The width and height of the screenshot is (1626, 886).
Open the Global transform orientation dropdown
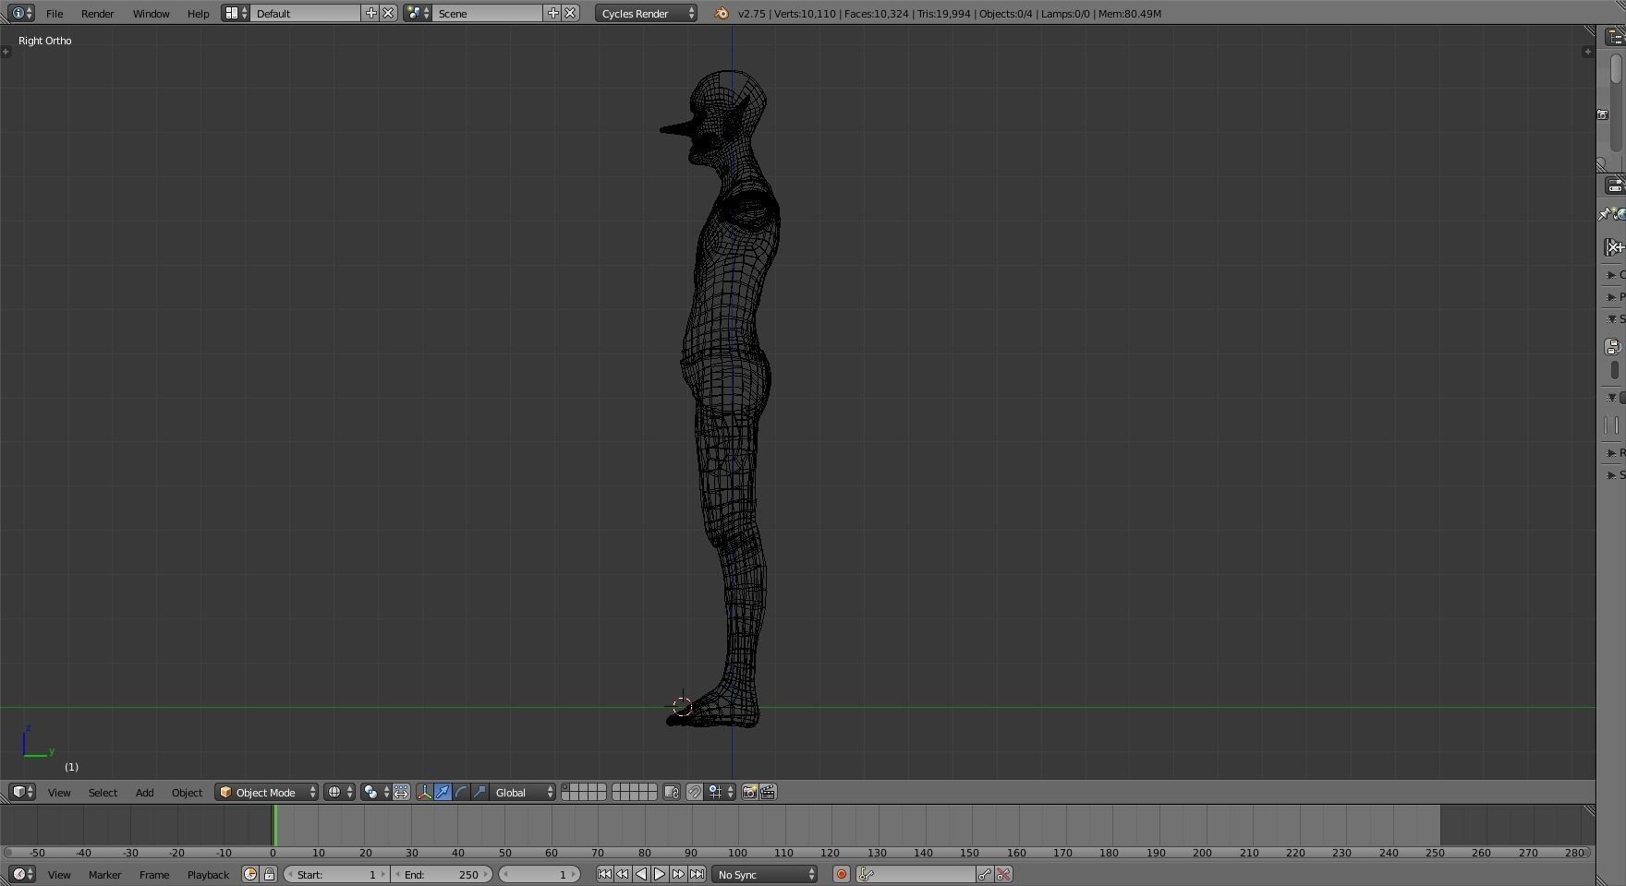(523, 792)
